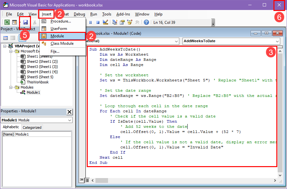Viewport: 287px width, 189px height.
Task: Collapse the VBAProject tree node
Action: [5, 46]
